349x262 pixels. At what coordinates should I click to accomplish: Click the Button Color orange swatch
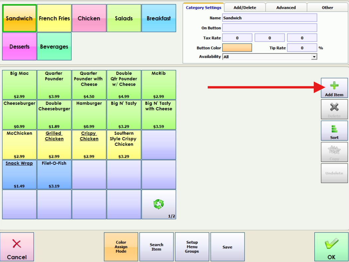[x=237, y=48]
